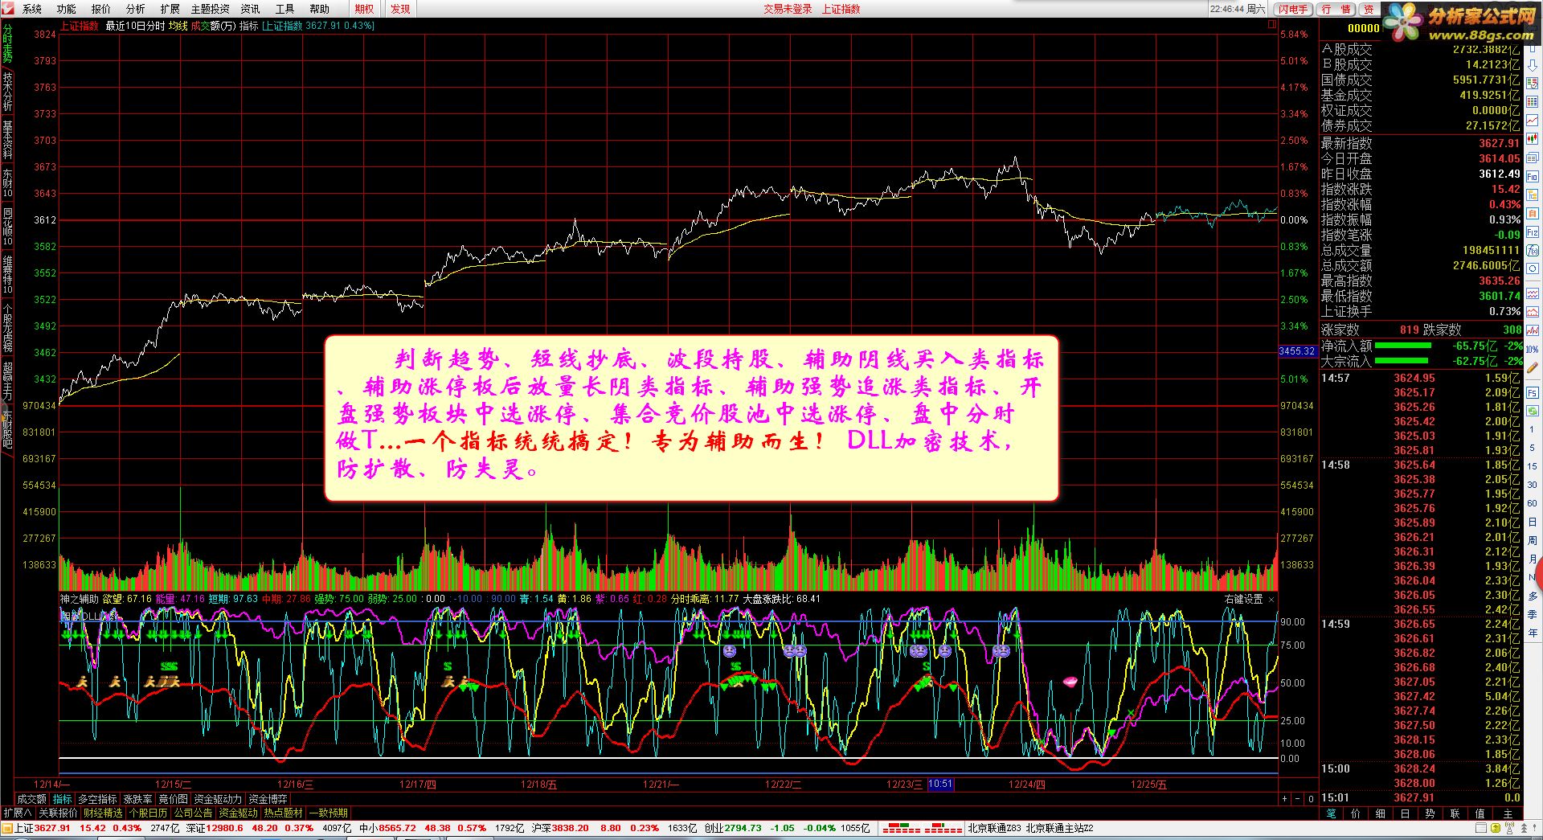Screen dimensions: 1543x840
Task: Click the 行情 button
Action: (1336, 9)
